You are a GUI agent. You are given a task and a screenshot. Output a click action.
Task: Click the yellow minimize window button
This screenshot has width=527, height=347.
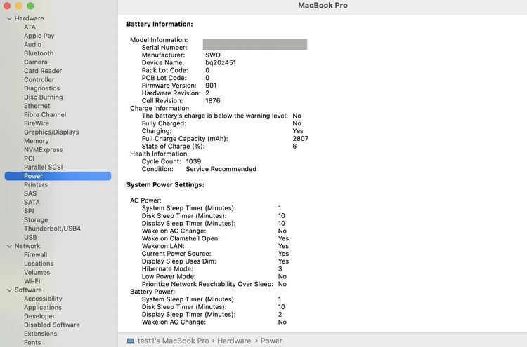19,6
